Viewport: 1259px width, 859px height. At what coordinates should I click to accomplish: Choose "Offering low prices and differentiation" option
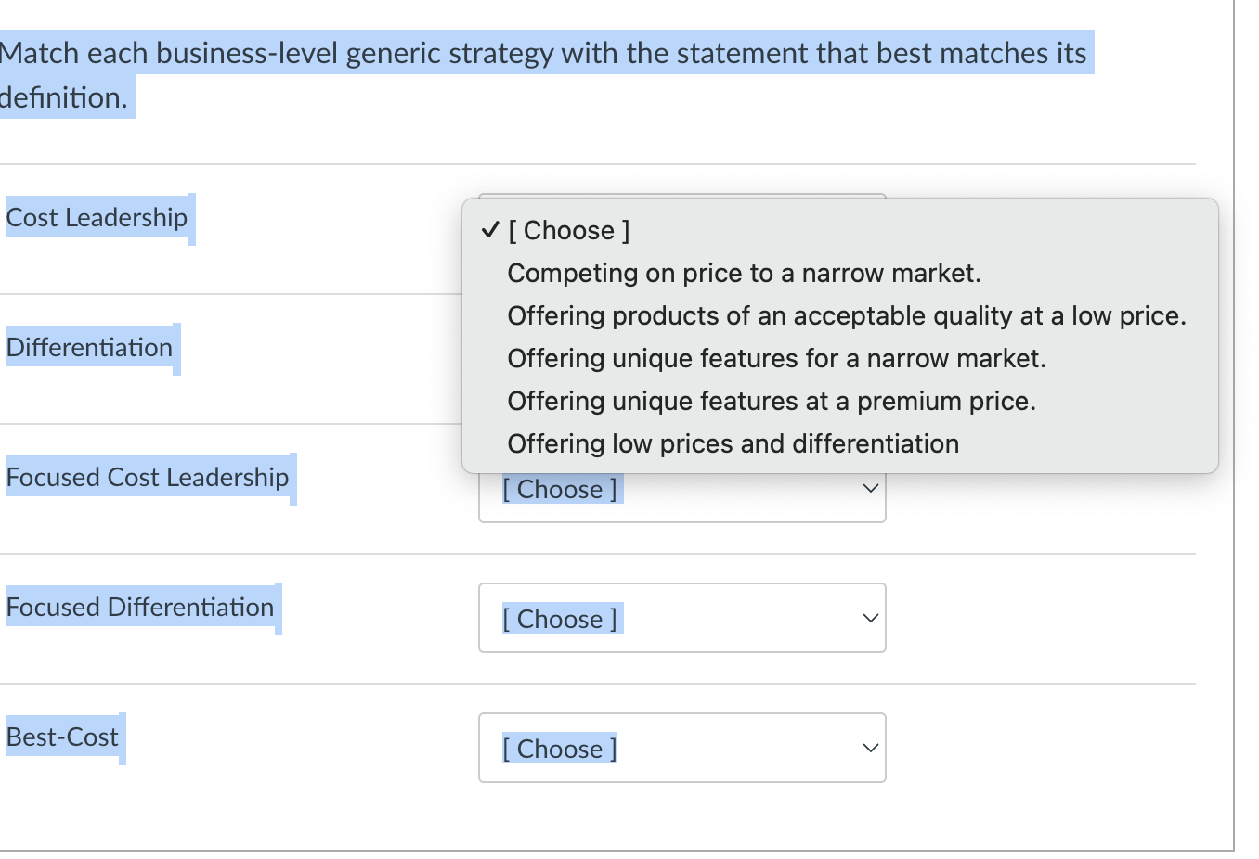733,443
